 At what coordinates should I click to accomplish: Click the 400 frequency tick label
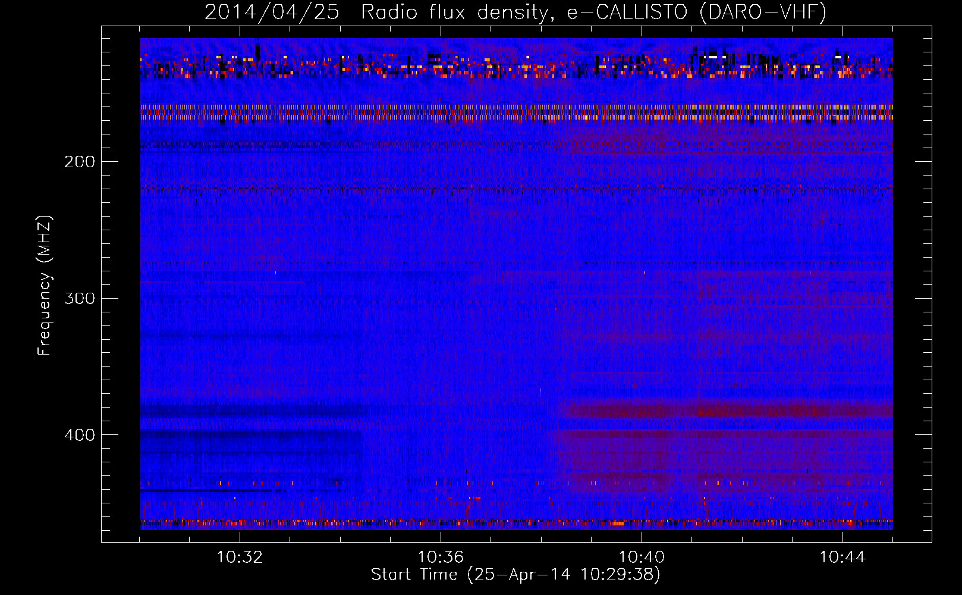coord(80,435)
